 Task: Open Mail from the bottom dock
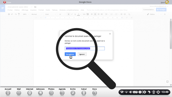(19, 93)
